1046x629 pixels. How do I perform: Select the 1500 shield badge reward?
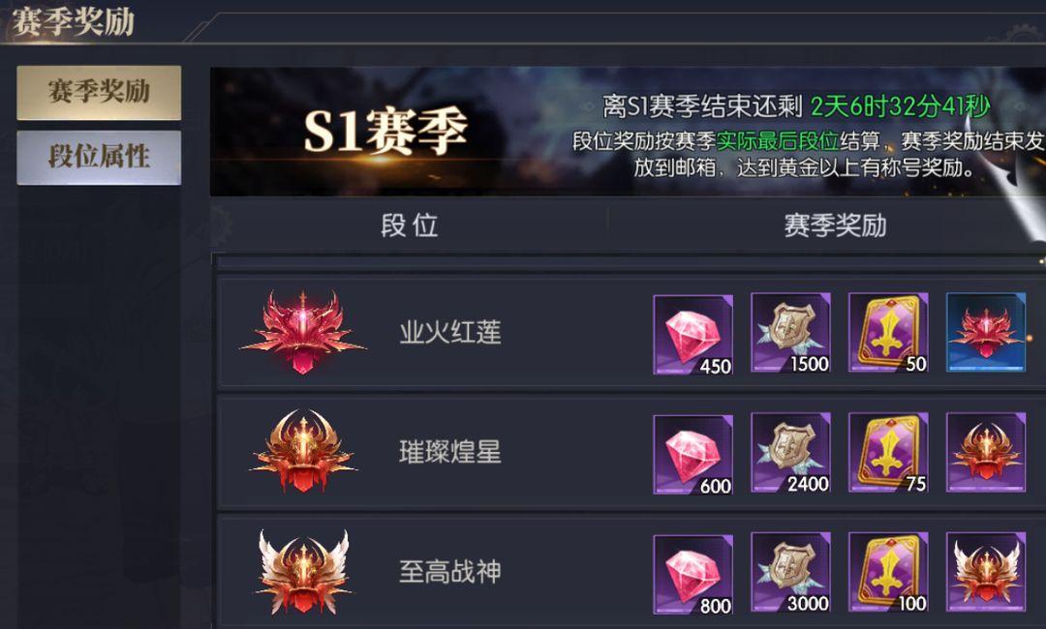[x=790, y=333]
